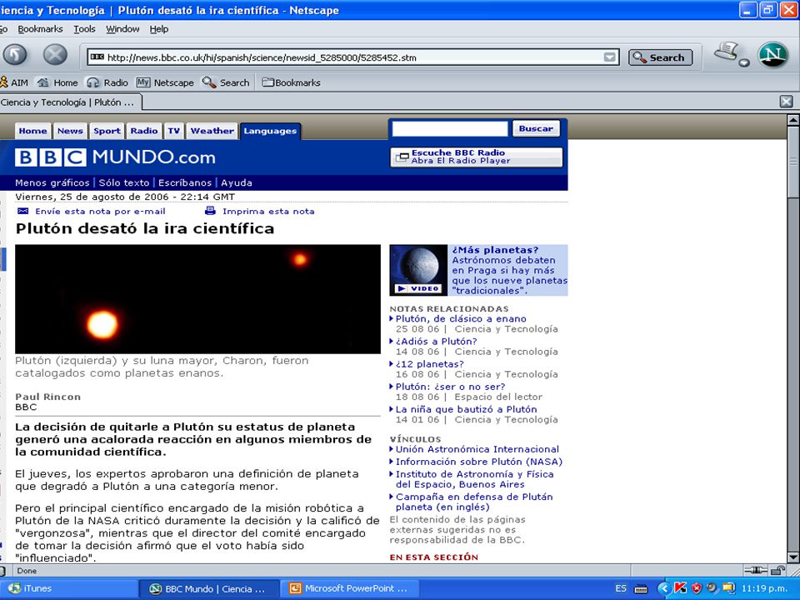Click the Menos gráficos link

pos(52,182)
